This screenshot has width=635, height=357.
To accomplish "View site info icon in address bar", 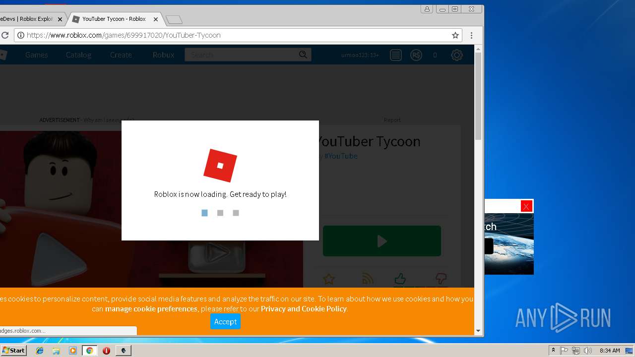I will coord(20,35).
